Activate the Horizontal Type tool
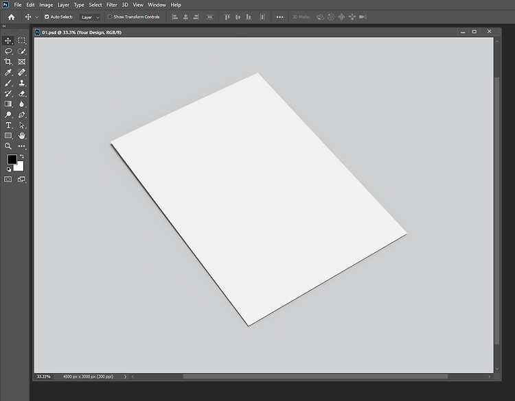This screenshot has height=401, width=515. (8, 125)
